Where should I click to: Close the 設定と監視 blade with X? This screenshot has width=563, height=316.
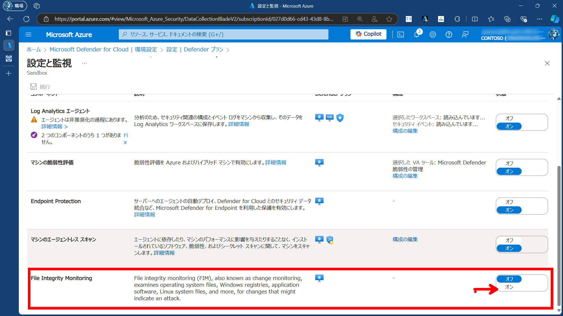tap(547, 63)
